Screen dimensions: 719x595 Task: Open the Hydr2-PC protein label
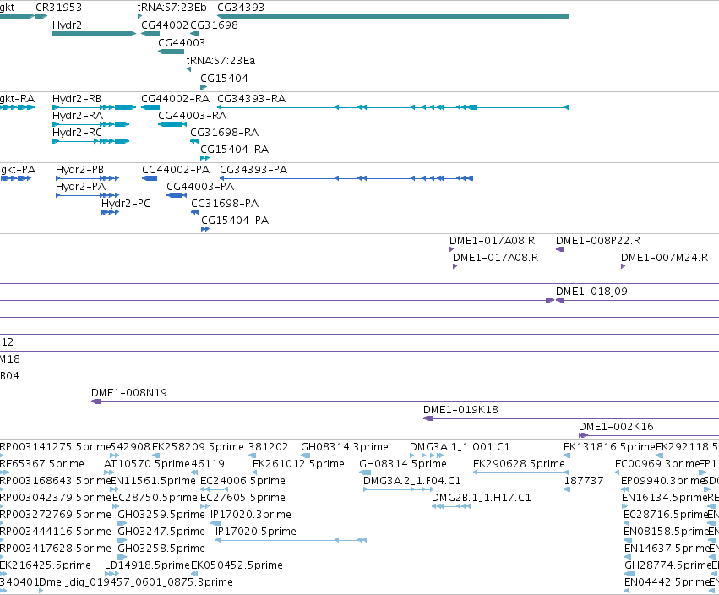click(126, 204)
